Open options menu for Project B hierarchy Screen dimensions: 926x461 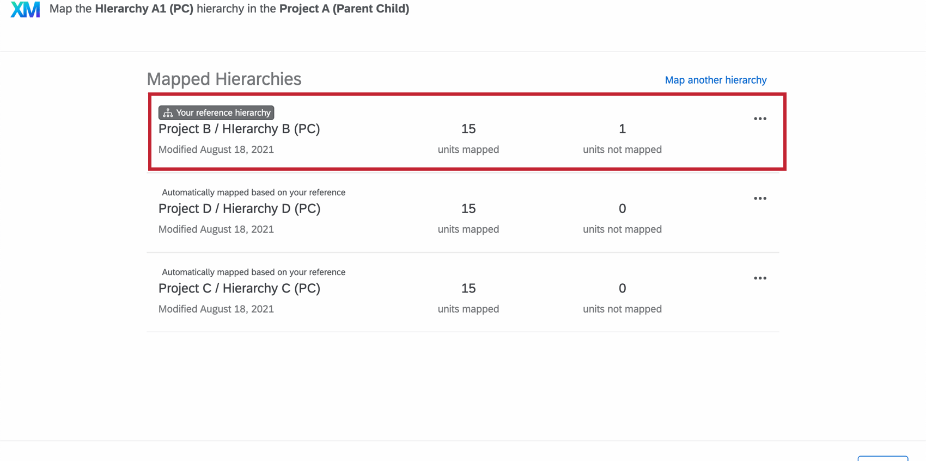[x=760, y=119]
